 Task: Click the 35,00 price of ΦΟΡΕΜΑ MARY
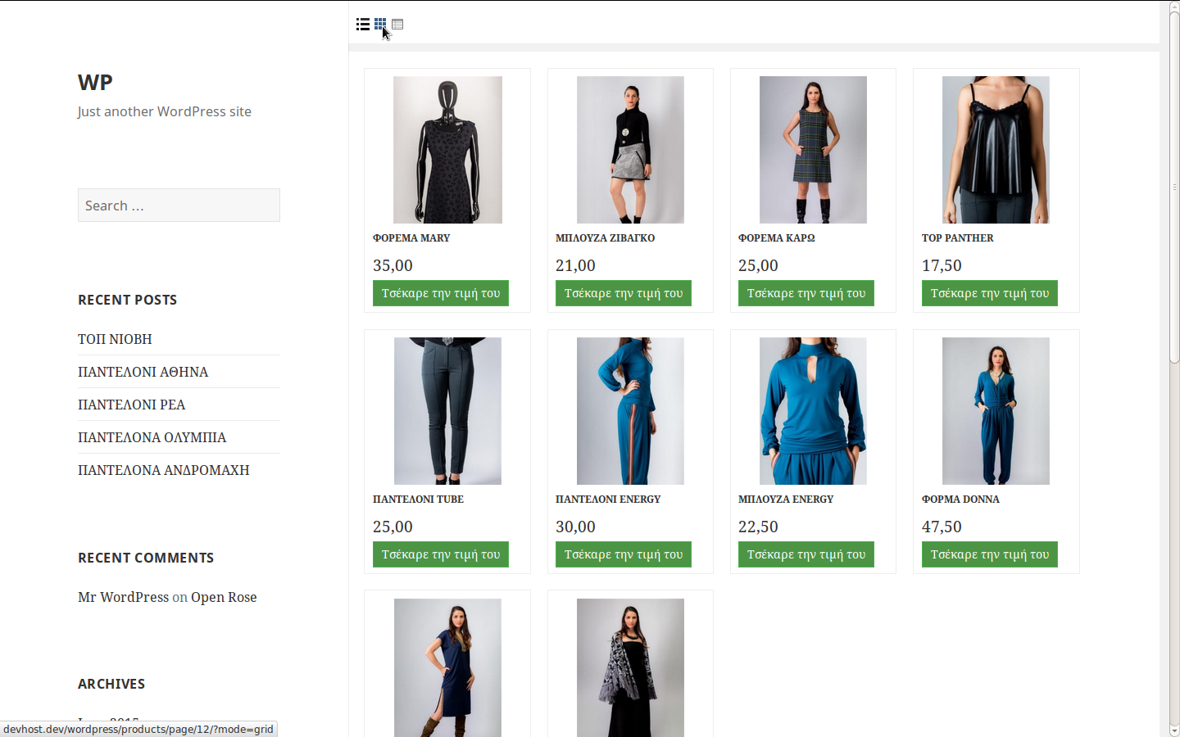tap(393, 265)
